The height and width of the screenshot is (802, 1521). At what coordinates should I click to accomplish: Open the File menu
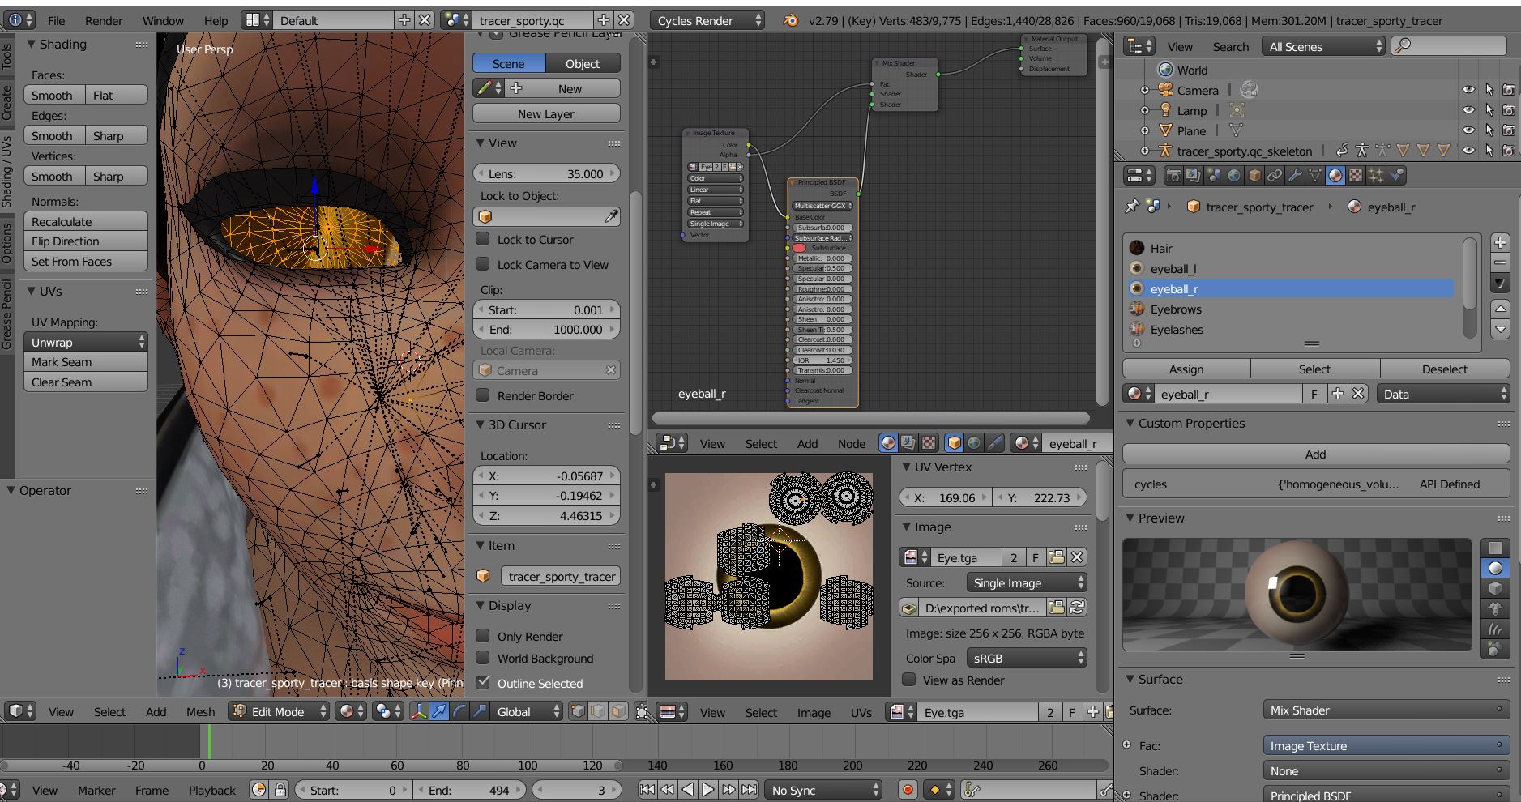click(57, 20)
